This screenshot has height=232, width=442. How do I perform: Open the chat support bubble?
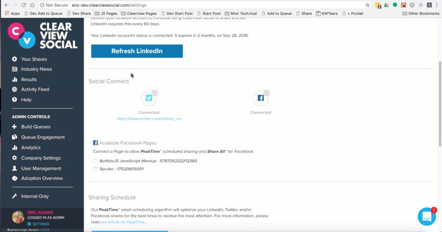point(426,216)
